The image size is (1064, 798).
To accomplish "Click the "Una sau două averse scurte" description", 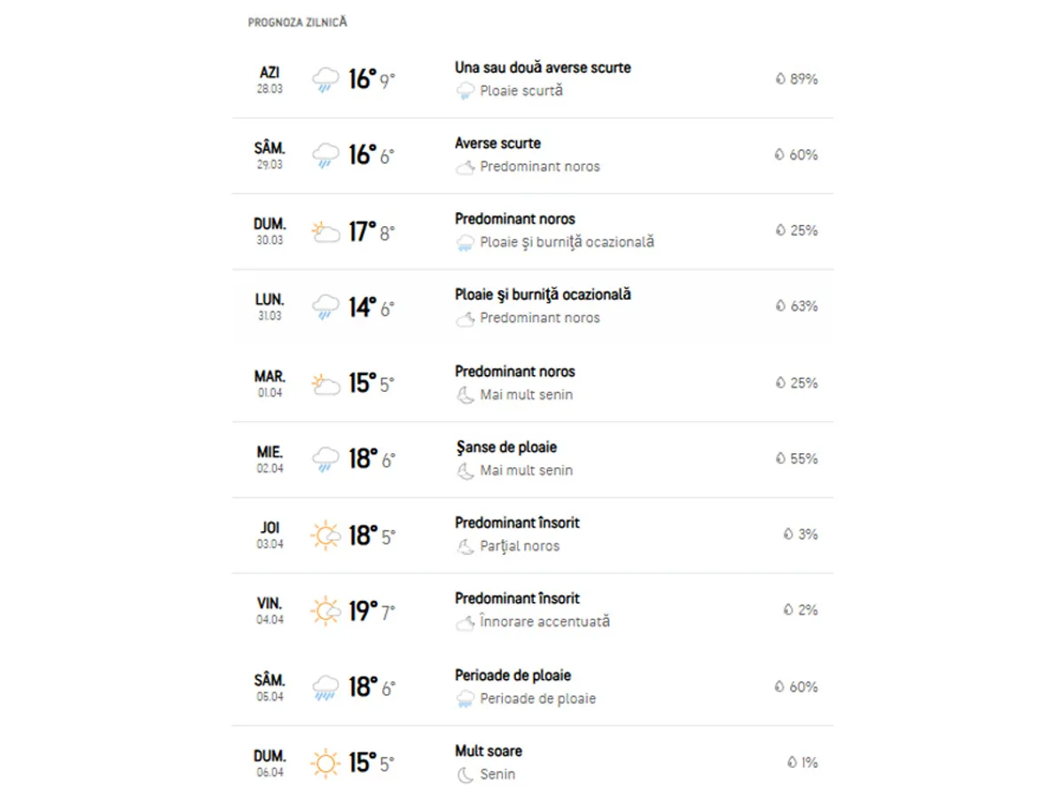I will coord(543,67).
